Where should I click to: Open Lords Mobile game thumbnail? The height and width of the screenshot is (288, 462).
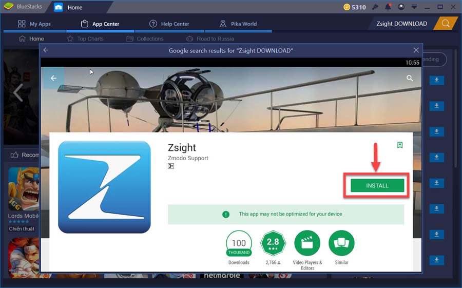(x=24, y=189)
